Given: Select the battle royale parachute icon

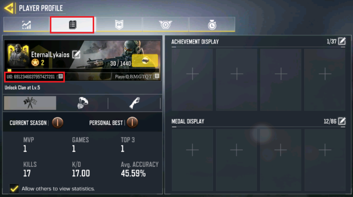Looking at the screenshot, I should (82, 103).
